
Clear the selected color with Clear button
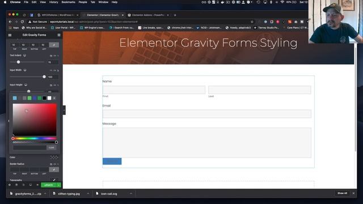52,147
